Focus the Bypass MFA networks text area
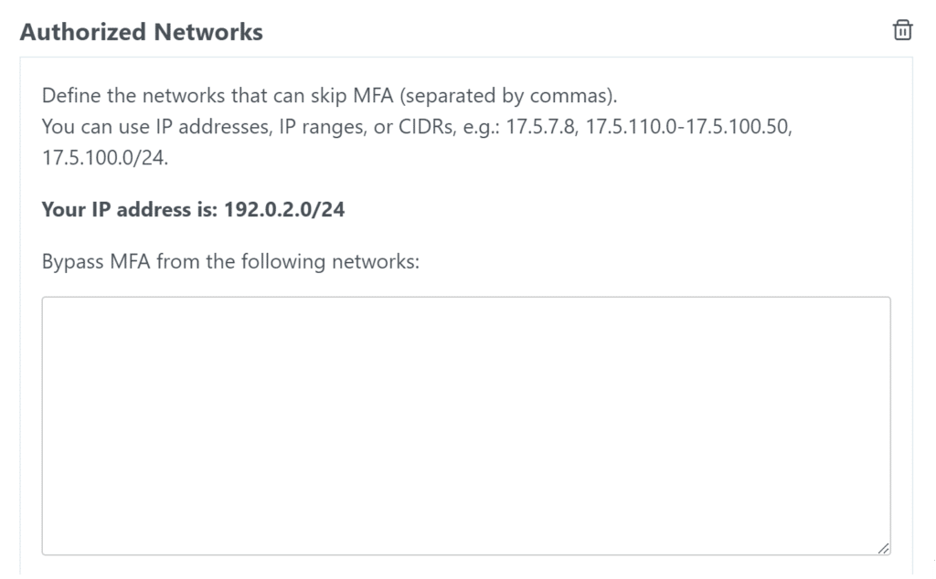This screenshot has width=936, height=579. coord(466,425)
